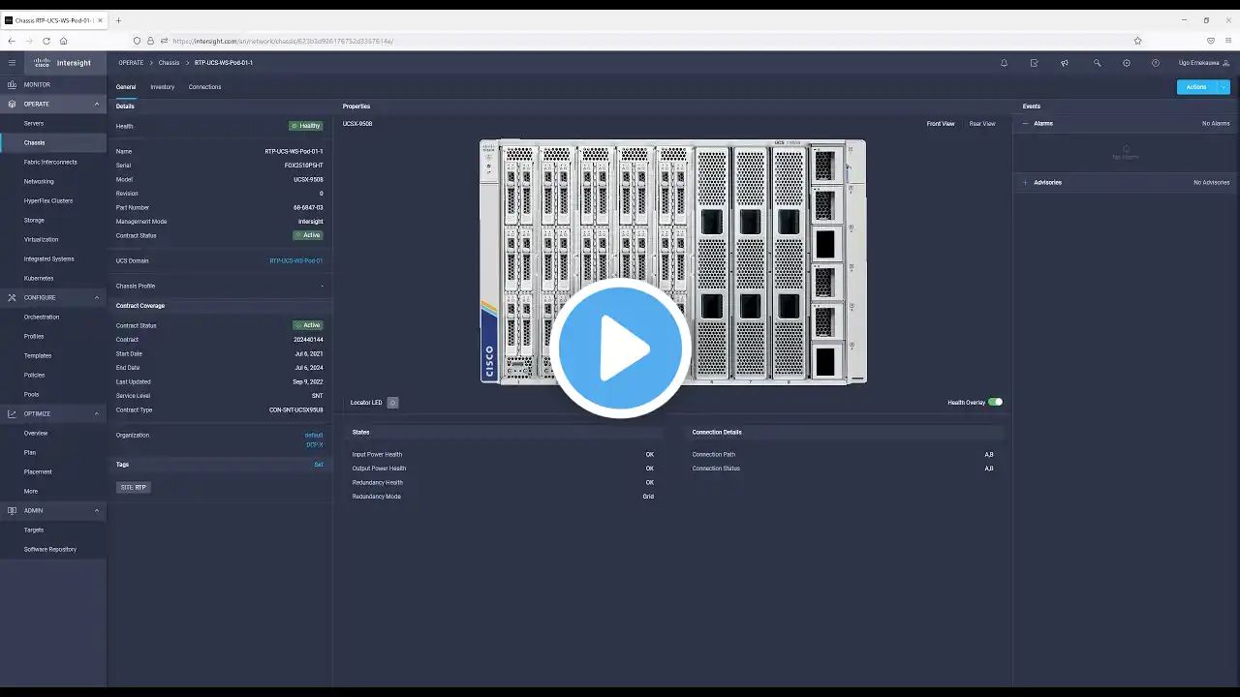Switch to the General tab
This screenshot has height=697, width=1240.
pyautogui.click(x=126, y=87)
